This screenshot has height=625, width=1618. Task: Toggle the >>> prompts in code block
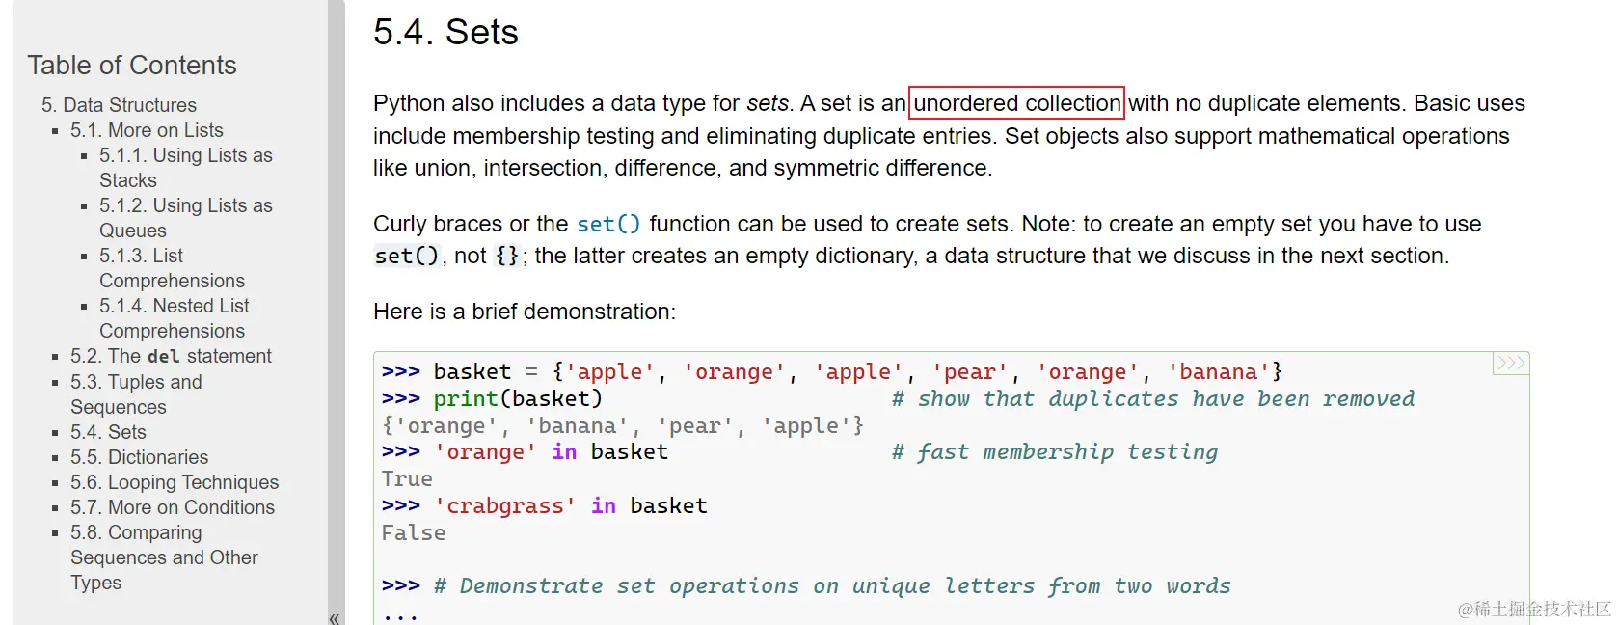pos(1510,364)
